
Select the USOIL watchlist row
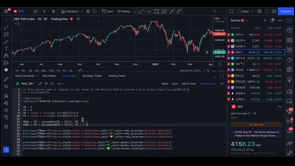[256, 99]
